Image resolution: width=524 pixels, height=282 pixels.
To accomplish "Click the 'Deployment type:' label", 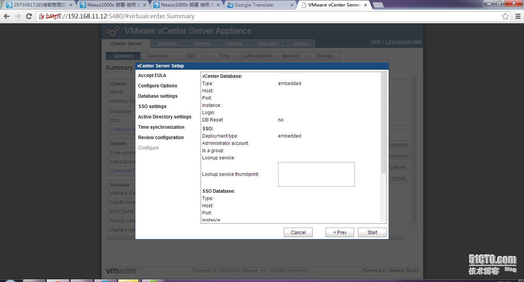I will coord(220,136).
